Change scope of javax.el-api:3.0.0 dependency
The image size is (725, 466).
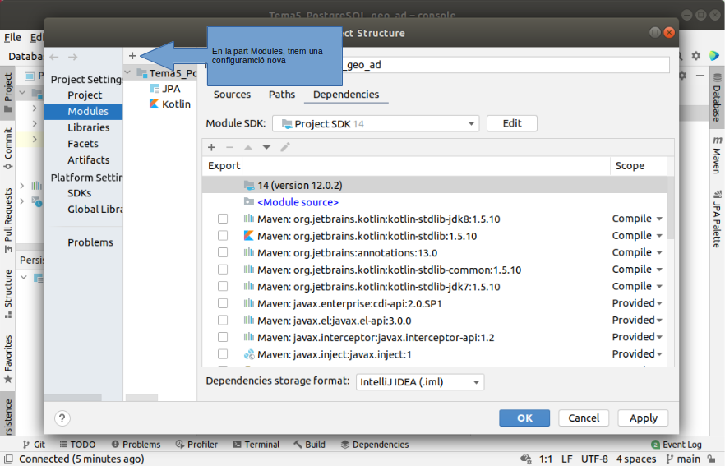point(637,321)
